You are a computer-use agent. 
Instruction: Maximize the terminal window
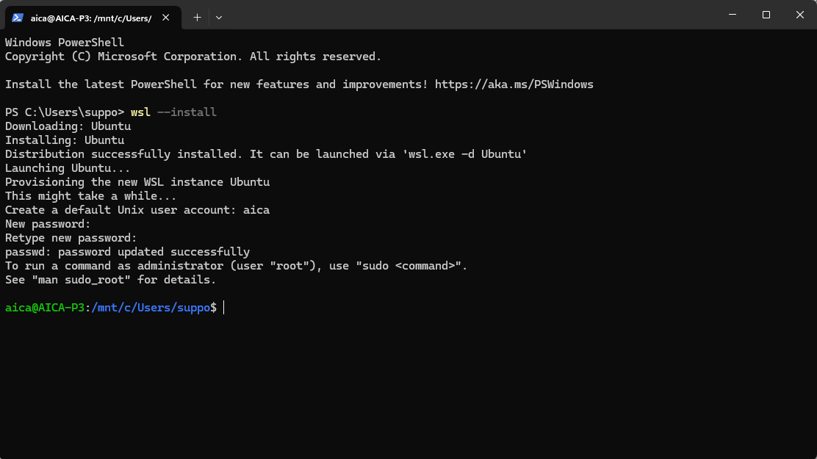766,15
